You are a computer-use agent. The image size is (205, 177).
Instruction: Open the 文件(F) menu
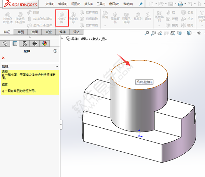coord(50,4)
